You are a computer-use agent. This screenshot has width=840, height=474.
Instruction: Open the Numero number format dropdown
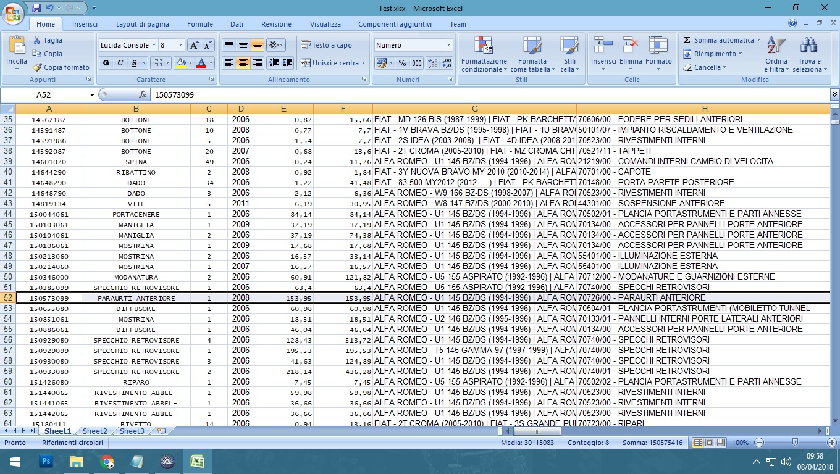point(448,45)
